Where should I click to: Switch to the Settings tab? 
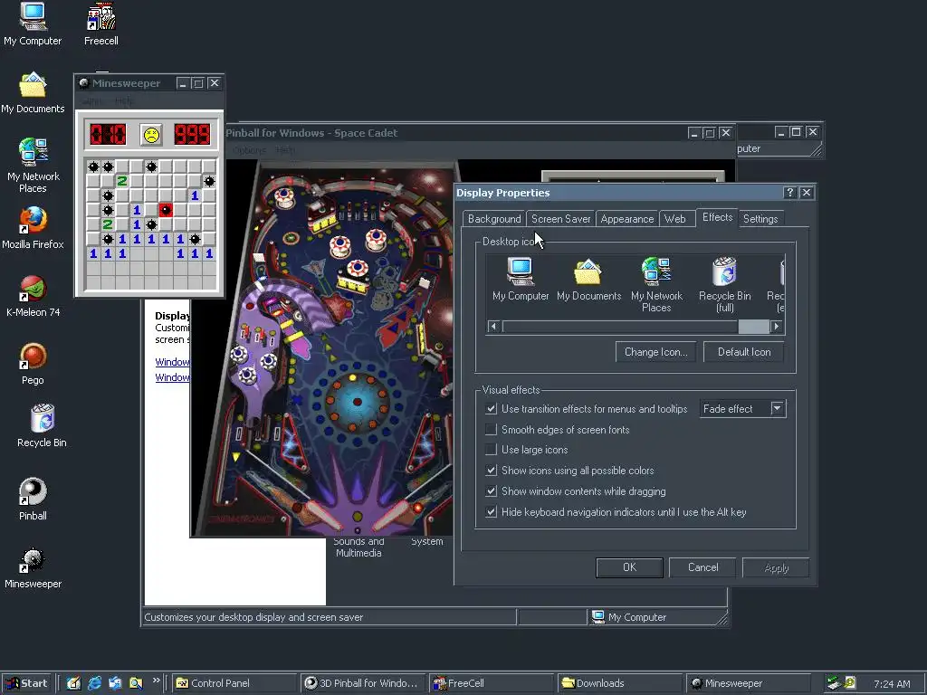point(760,219)
